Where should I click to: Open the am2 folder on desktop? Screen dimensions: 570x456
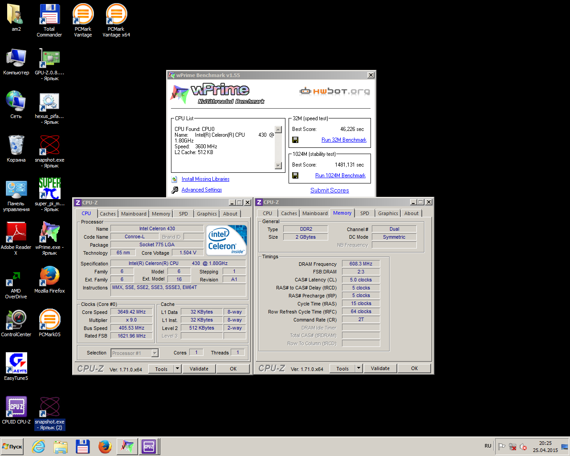16,18
